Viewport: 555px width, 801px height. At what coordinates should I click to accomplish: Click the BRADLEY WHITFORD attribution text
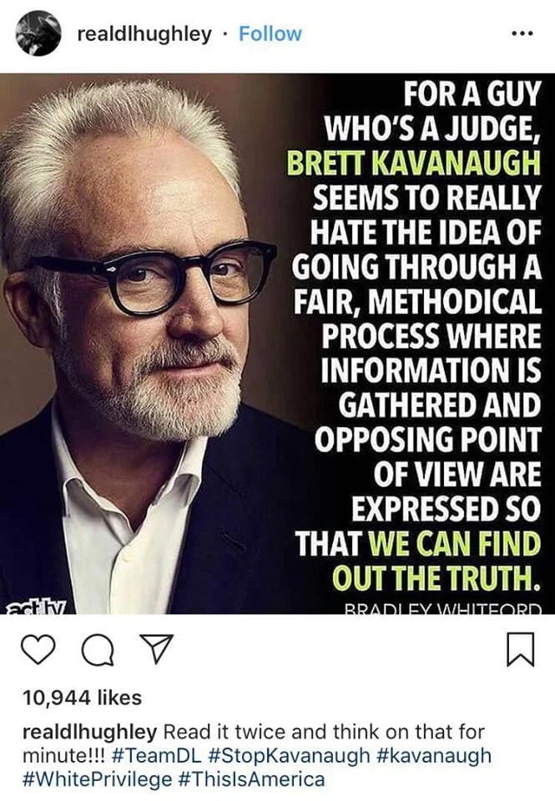point(442,608)
